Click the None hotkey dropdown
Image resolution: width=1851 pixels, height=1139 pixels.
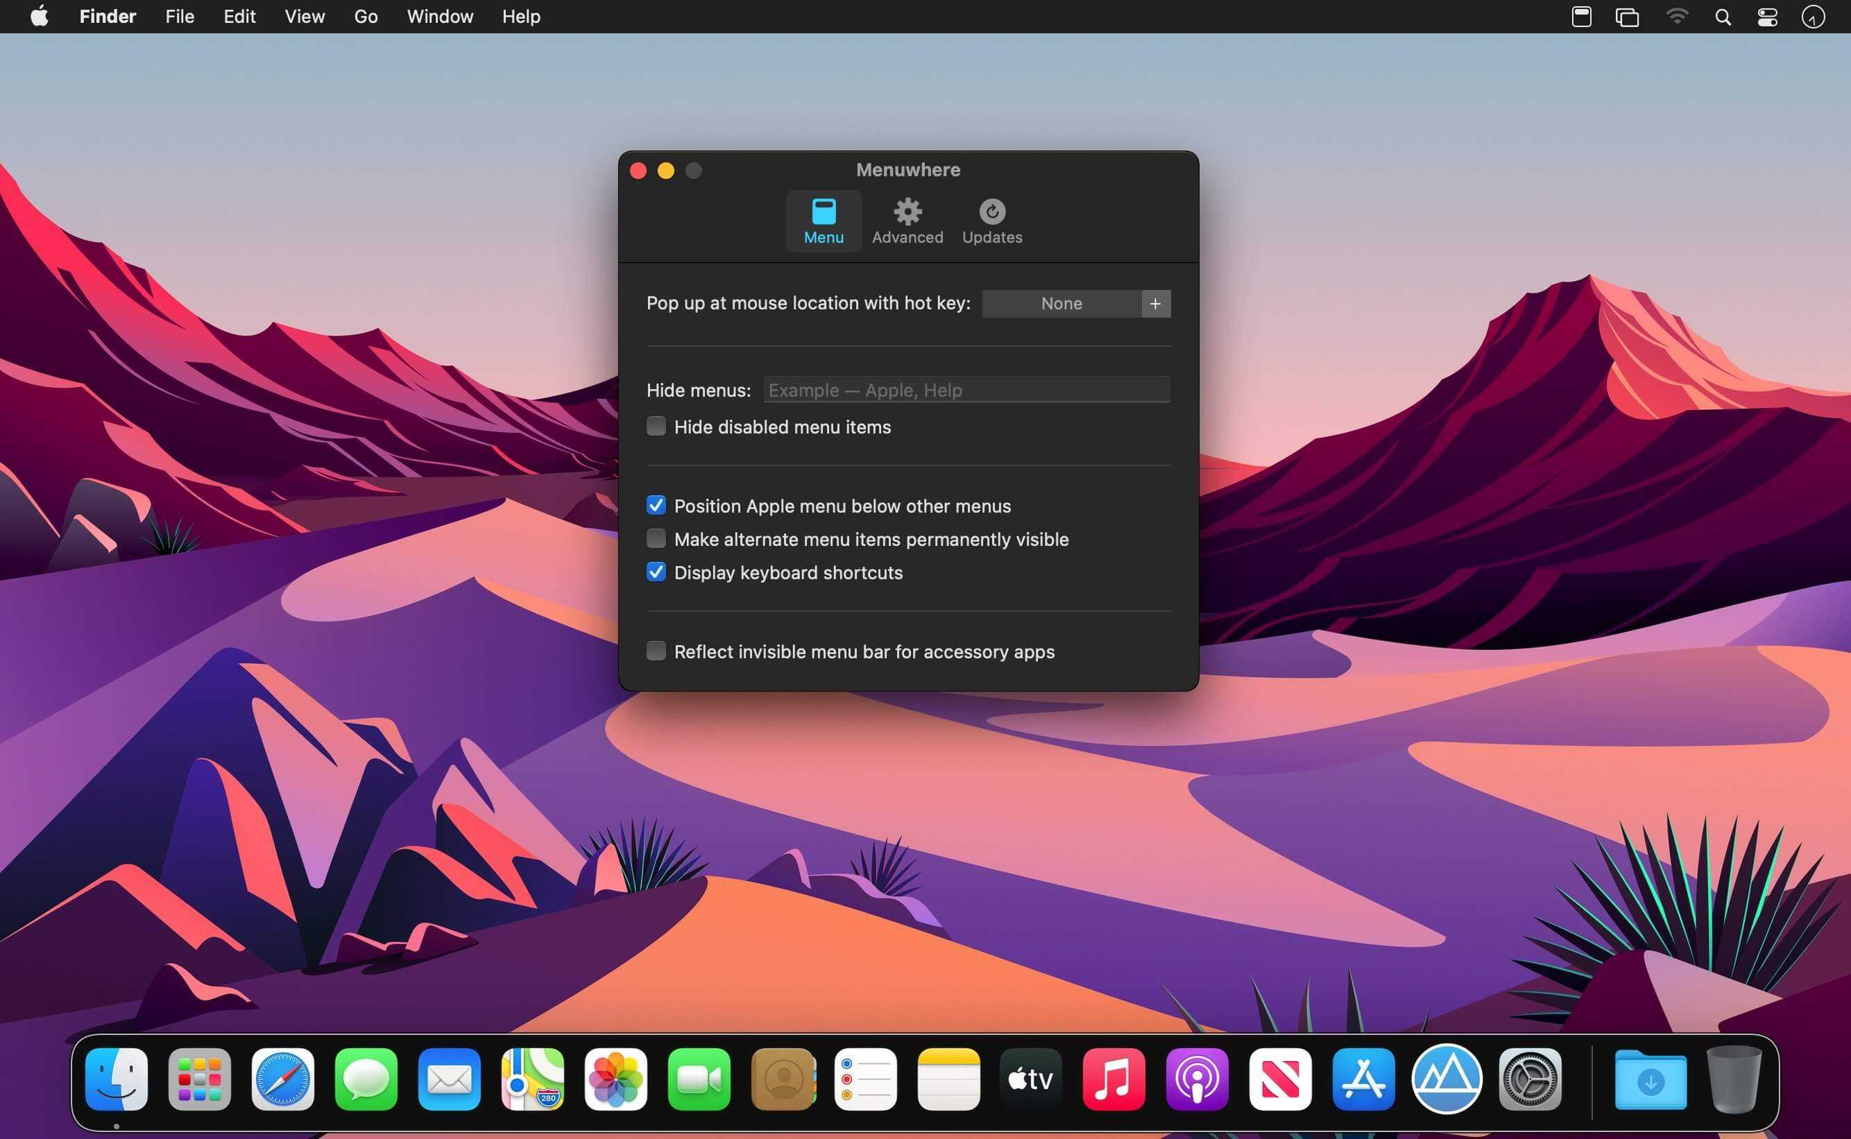point(1060,302)
